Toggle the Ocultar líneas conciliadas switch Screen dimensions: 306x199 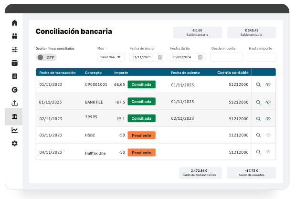(46, 57)
